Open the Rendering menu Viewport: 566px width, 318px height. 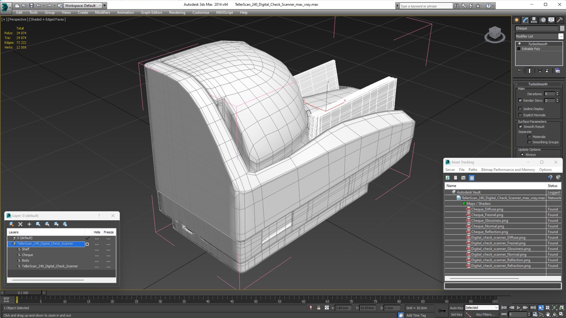[177, 12]
